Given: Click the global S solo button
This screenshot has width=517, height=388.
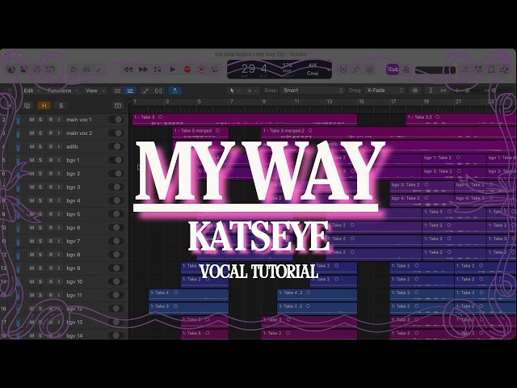Looking at the screenshot, I should coord(61,106).
